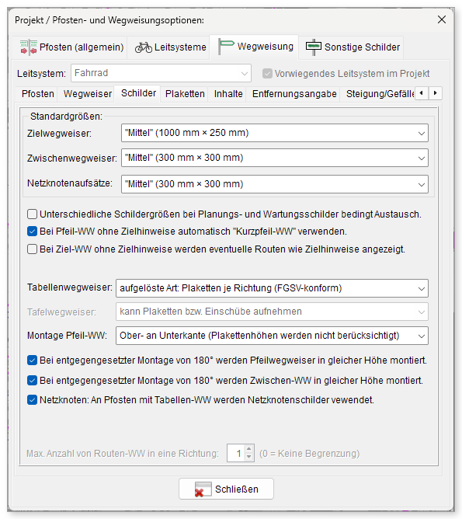Click the Standardgrößen group label
Image resolution: width=462 pixels, height=519 pixels.
coord(66,117)
